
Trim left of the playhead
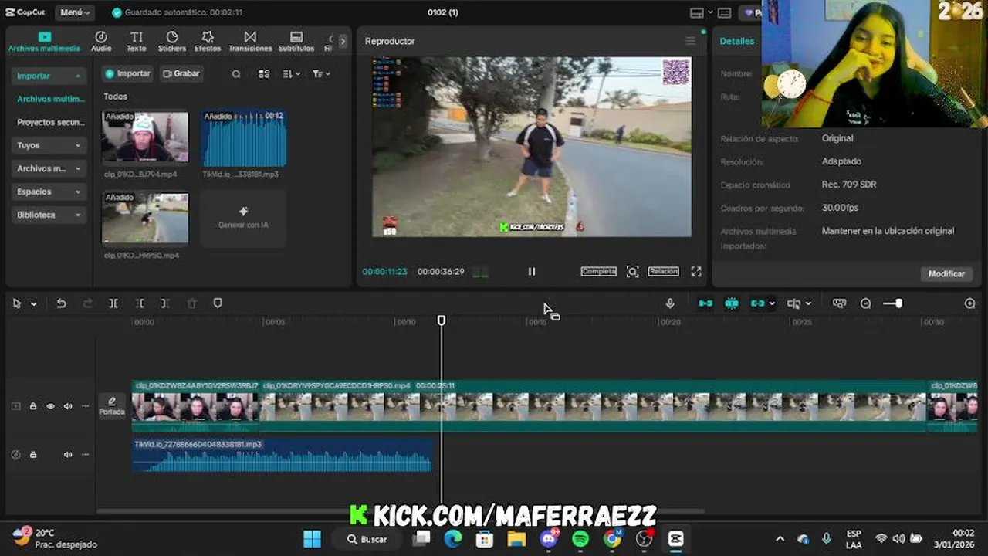[140, 303]
